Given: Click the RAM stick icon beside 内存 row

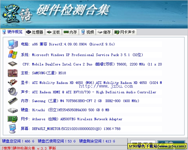Looking at the screenshot, I should click(13, 101).
